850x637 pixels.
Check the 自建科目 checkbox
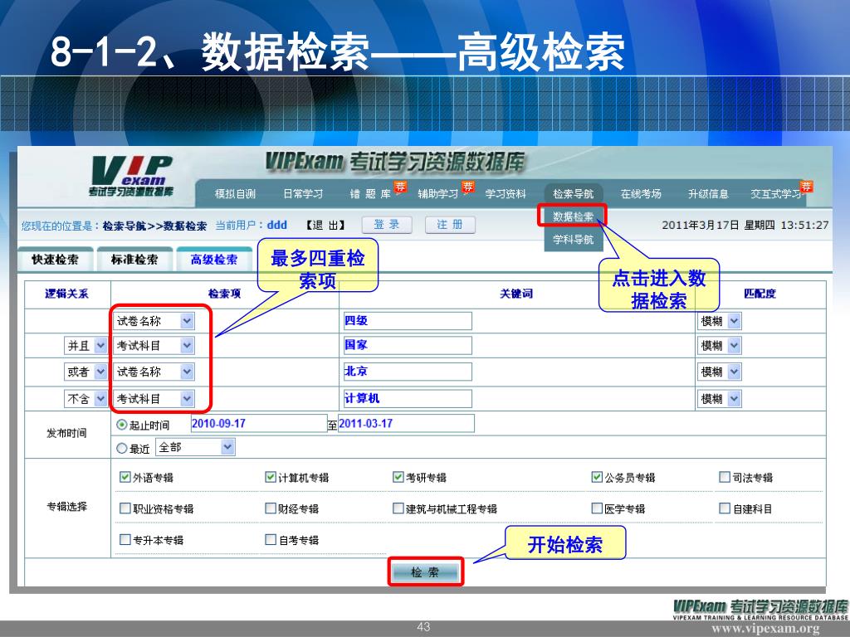point(725,508)
